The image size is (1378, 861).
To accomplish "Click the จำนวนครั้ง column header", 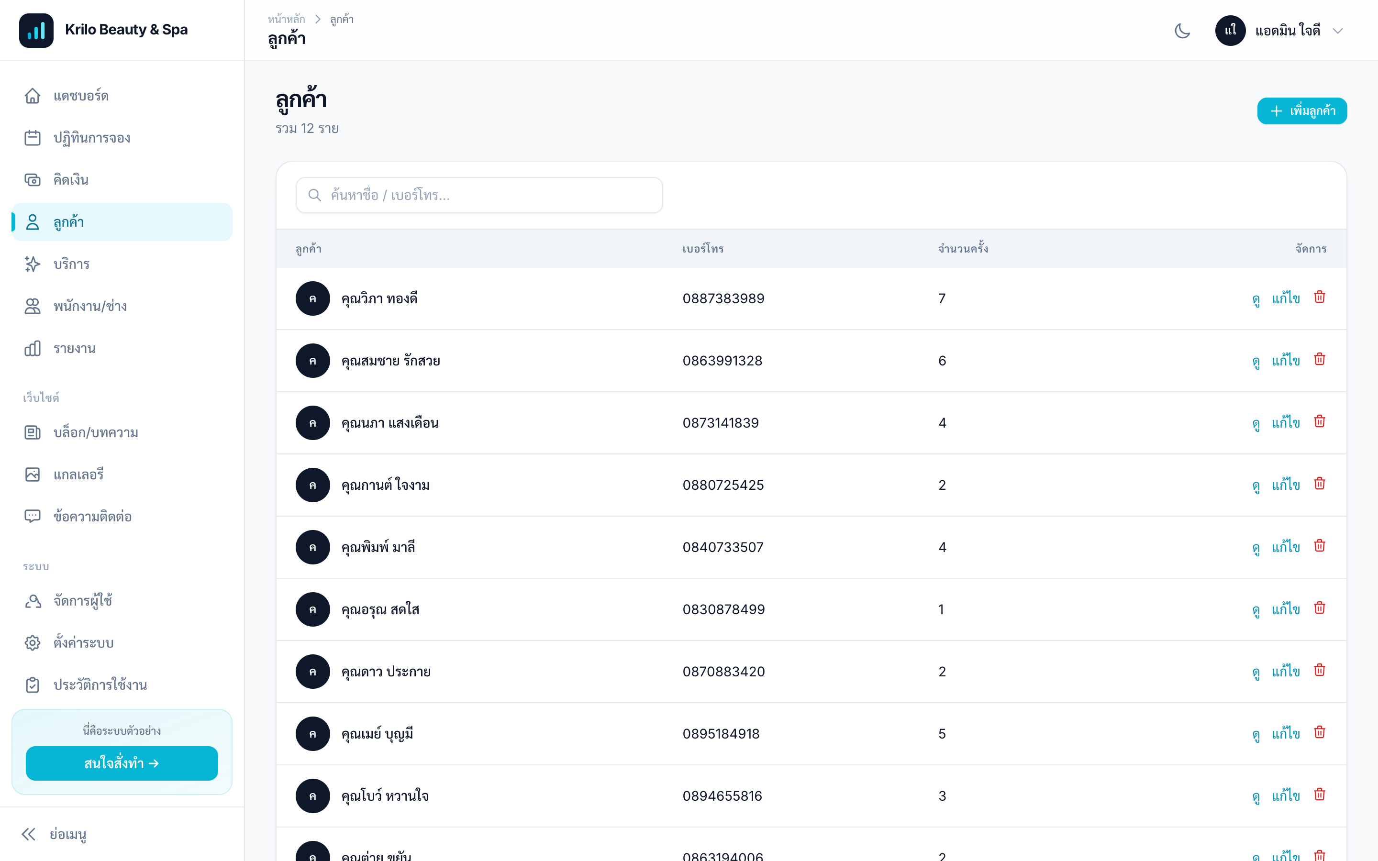I will click(x=963, y=249).
